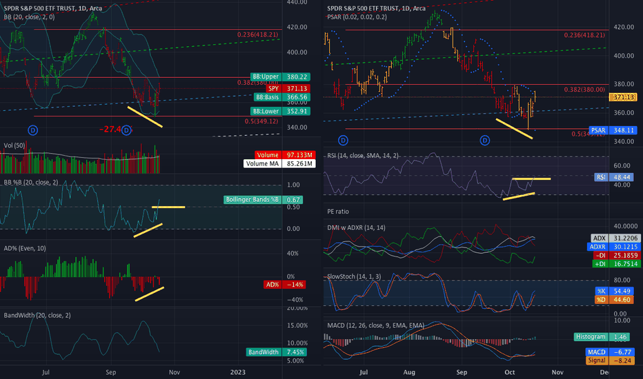Viewport: 643px width, 379px height.
Task: Click the BB:Basis 366.56 price label
Action: coord(282,97)
